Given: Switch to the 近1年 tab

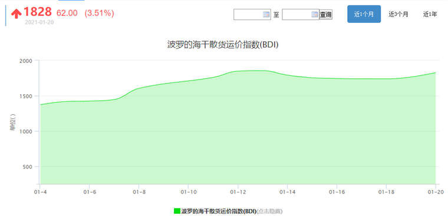Looking at the screenshot, I should click(x=430, y=14).
